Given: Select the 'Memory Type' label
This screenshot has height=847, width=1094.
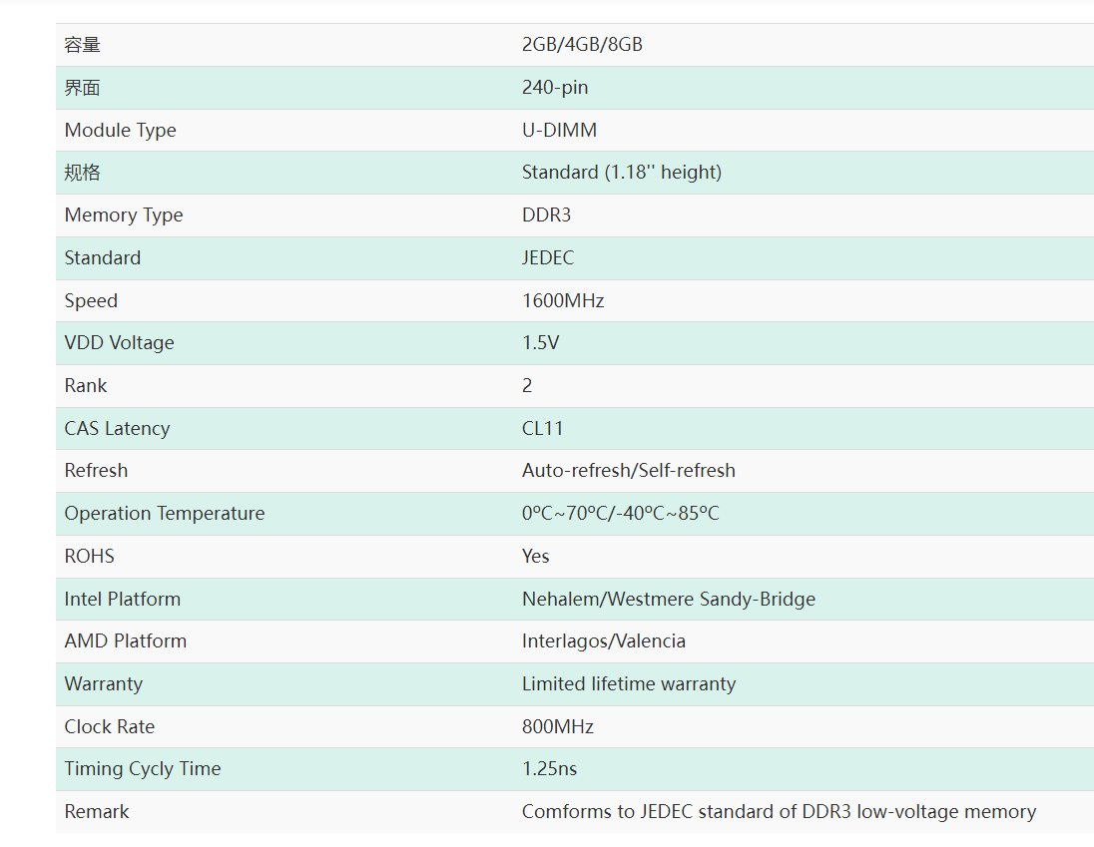Looking at the screenshot, I should 124,215.
